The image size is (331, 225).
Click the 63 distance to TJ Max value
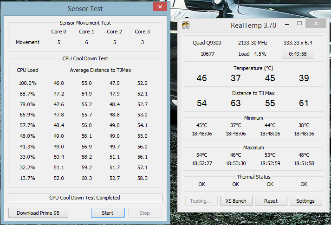pos(236,103)
